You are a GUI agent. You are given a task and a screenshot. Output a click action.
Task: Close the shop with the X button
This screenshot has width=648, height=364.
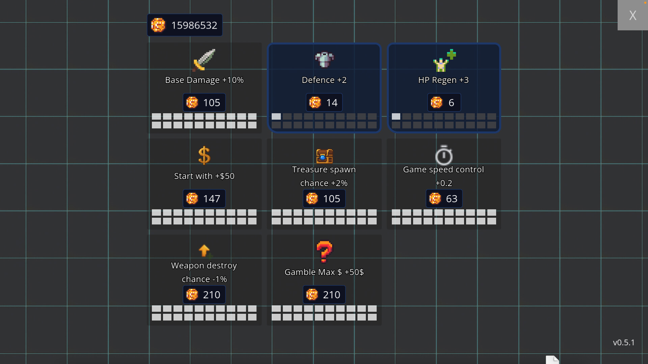point(633,15)
